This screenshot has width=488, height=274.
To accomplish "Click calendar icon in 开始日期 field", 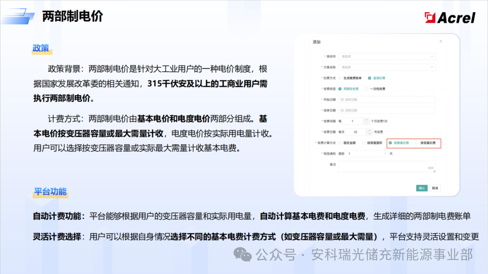I will tap(342, 99).
